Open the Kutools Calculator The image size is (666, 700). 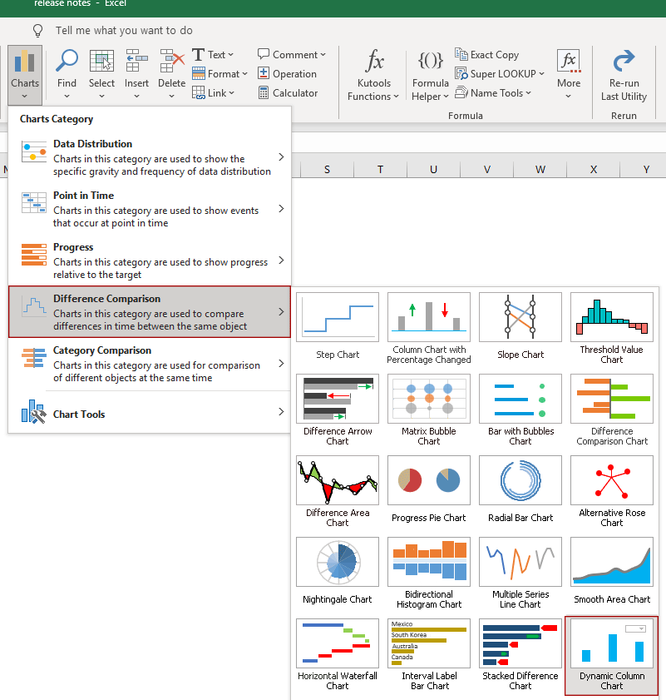point(287,92)
